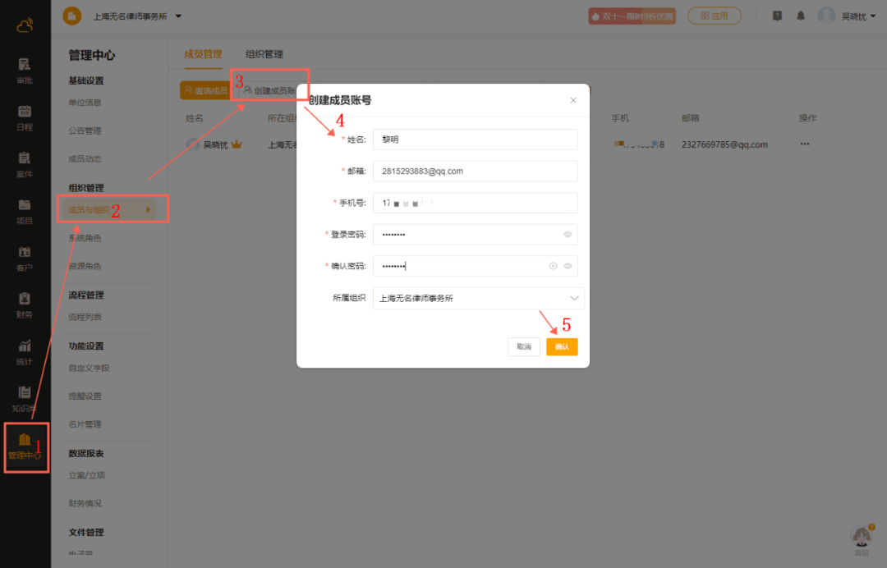Screen dimensions: 887x568
Task: Click the notification bell icon
Action: click(x=801, y=16)
